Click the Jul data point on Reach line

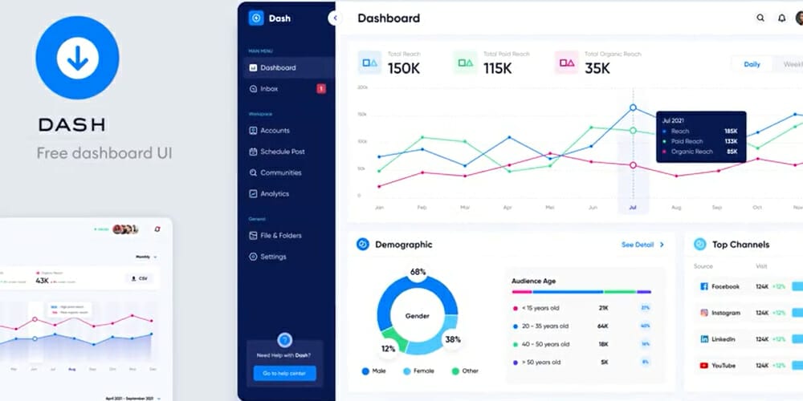pyautogui.click(x=633, y=107)
